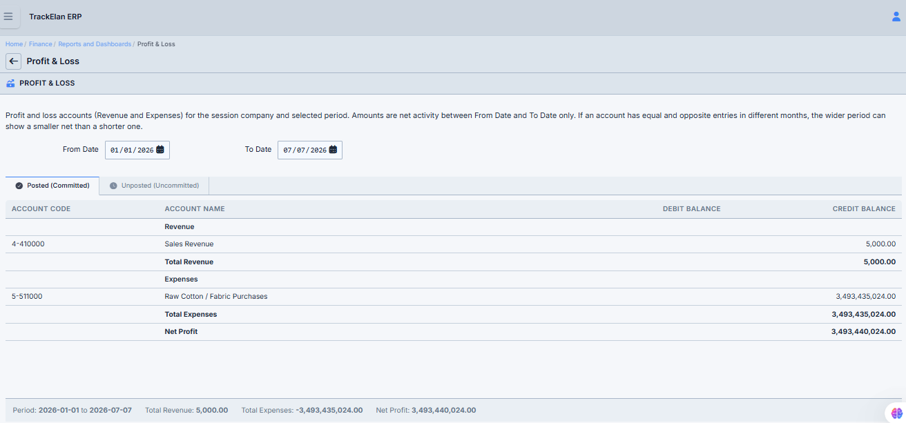Viewport: 906px width, 423px height.
Task: Click the footer Period summary
Action: [72, 410]
